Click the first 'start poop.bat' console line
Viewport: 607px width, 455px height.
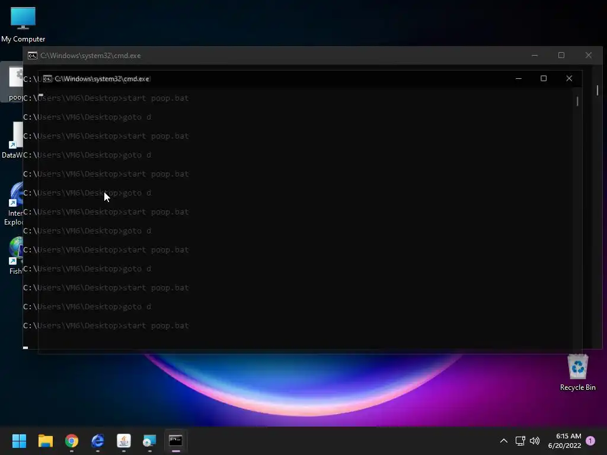[106, 98]
